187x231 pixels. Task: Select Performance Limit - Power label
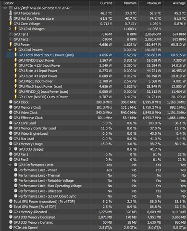tap(37, 170)
